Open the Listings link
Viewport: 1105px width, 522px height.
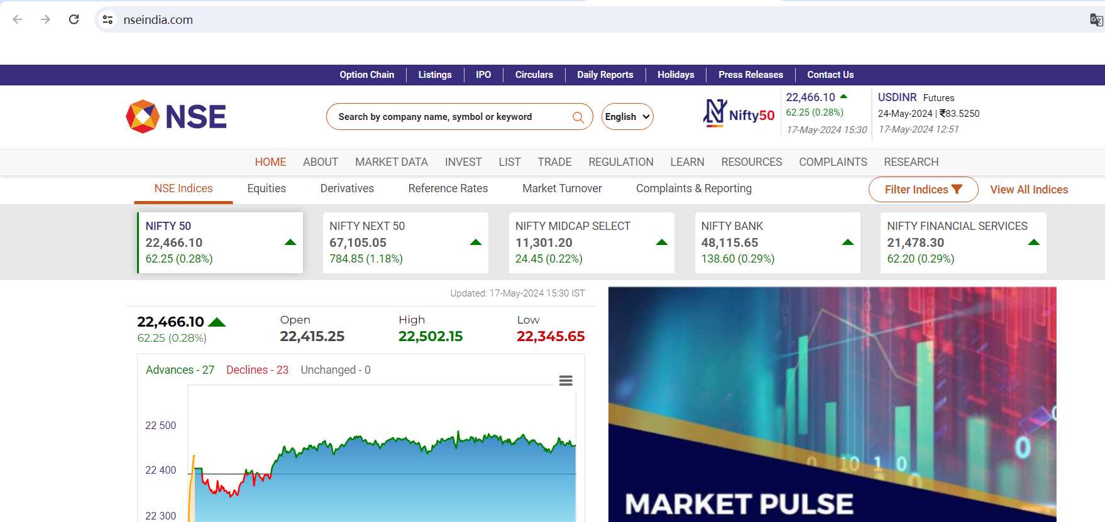(435, 75)
